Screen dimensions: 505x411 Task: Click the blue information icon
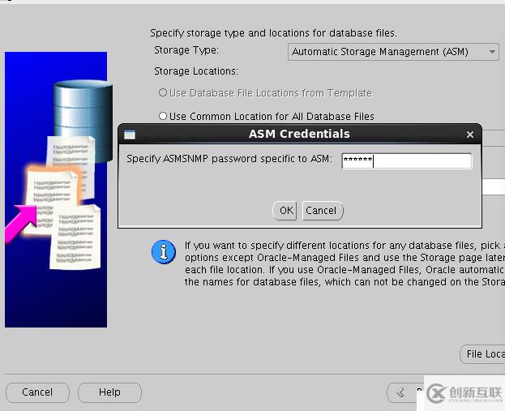point(164,252)
